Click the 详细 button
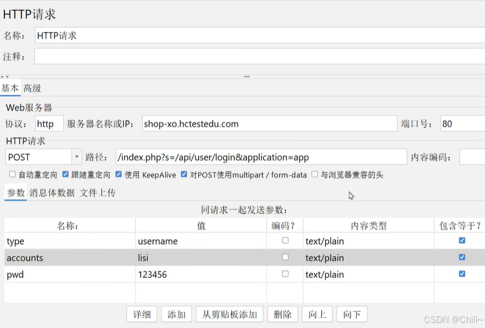The width and height of the screenshot is (485, 328). (x=142, y=314)
